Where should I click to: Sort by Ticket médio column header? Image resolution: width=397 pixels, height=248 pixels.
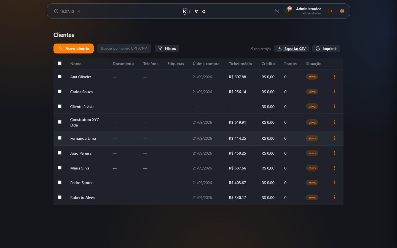(240, 64)
